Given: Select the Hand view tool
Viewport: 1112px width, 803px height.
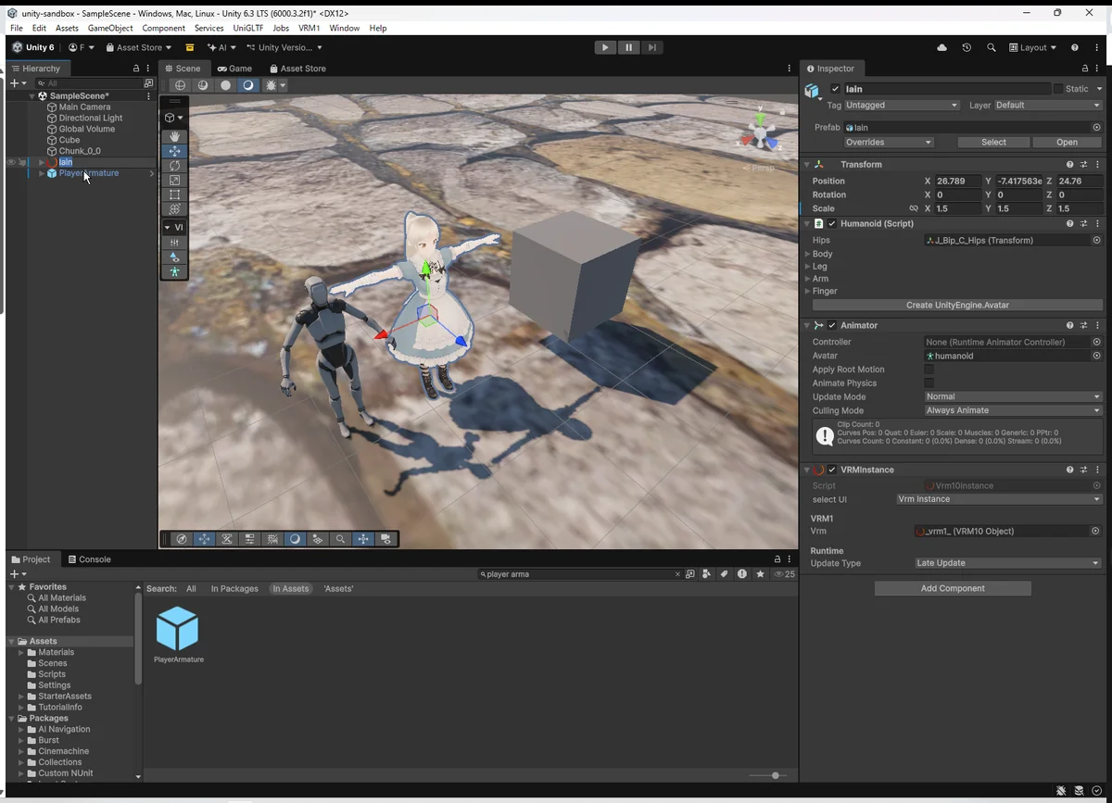Looking at the screenshot, I should [x=174, y=136].
